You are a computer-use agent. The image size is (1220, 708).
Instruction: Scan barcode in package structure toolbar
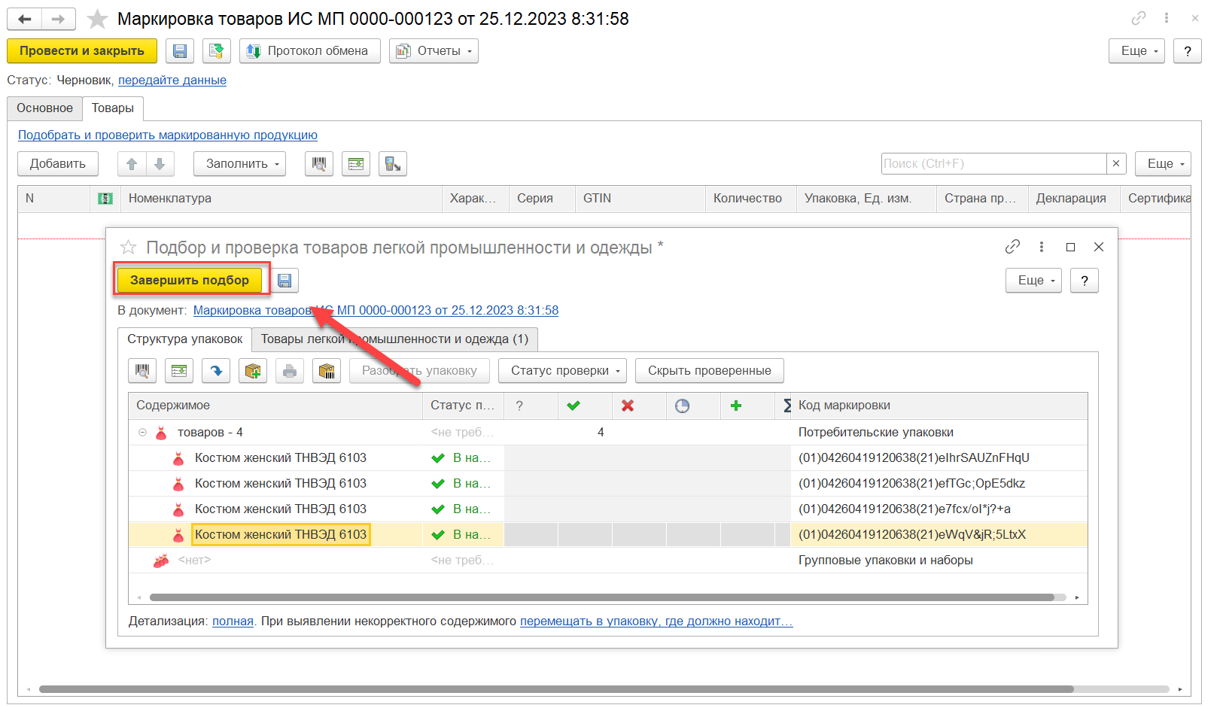(142, 371)
